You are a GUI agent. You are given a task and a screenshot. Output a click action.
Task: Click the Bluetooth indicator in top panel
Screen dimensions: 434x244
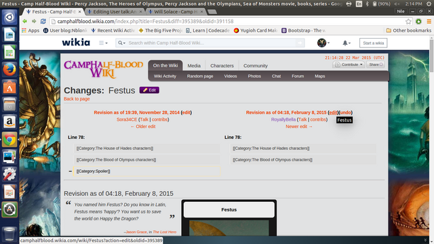(367, 3)
